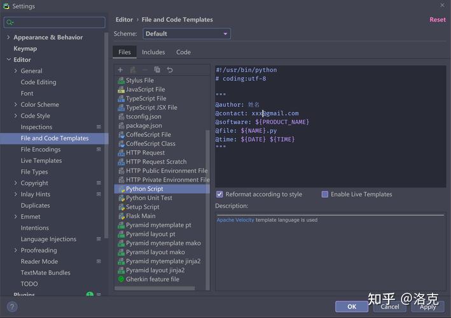Click the create child template icon

point(132,70)
